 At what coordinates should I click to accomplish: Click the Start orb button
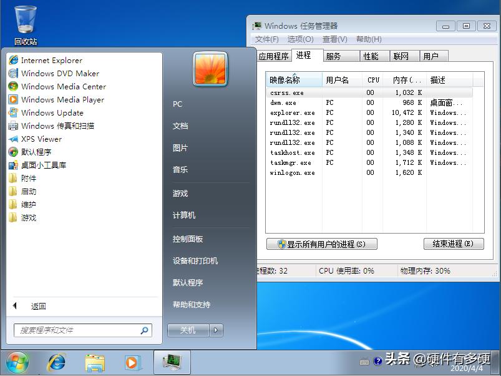(17, 362)
